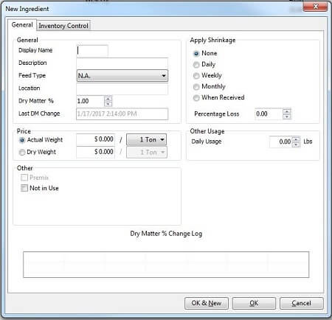Viewport: 332px width, 320px height.
Task: Select the When Received shrinkage option
Action: click(196, 98)
